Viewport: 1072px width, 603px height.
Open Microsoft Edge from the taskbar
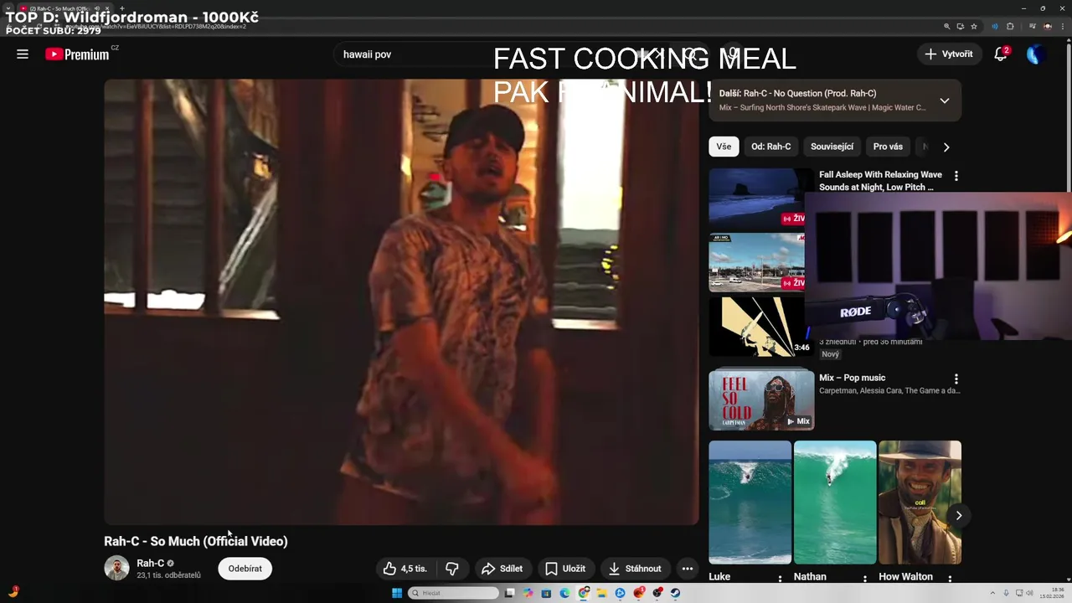(564, 593)
